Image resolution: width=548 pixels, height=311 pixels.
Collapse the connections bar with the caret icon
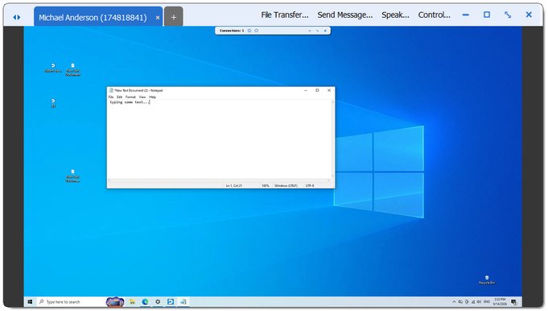pos(309,31)
